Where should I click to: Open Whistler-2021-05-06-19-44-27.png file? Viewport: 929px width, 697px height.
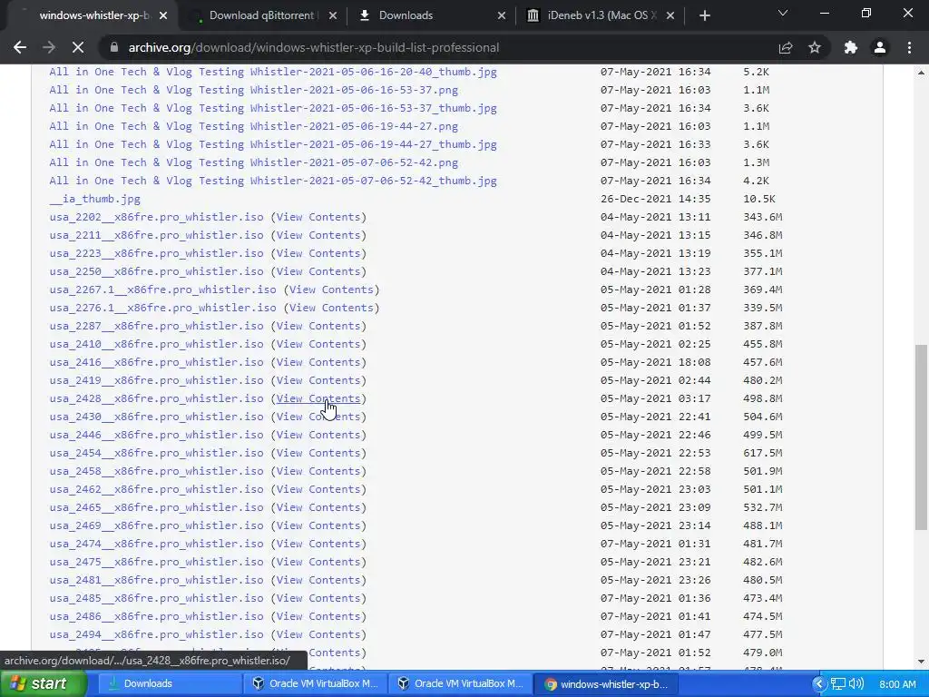[254, 126]
